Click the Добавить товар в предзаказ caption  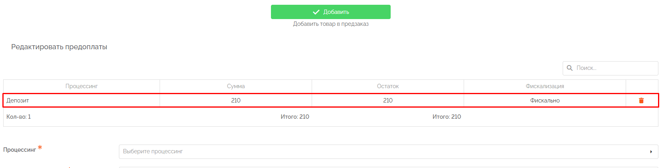coord(331,24)
